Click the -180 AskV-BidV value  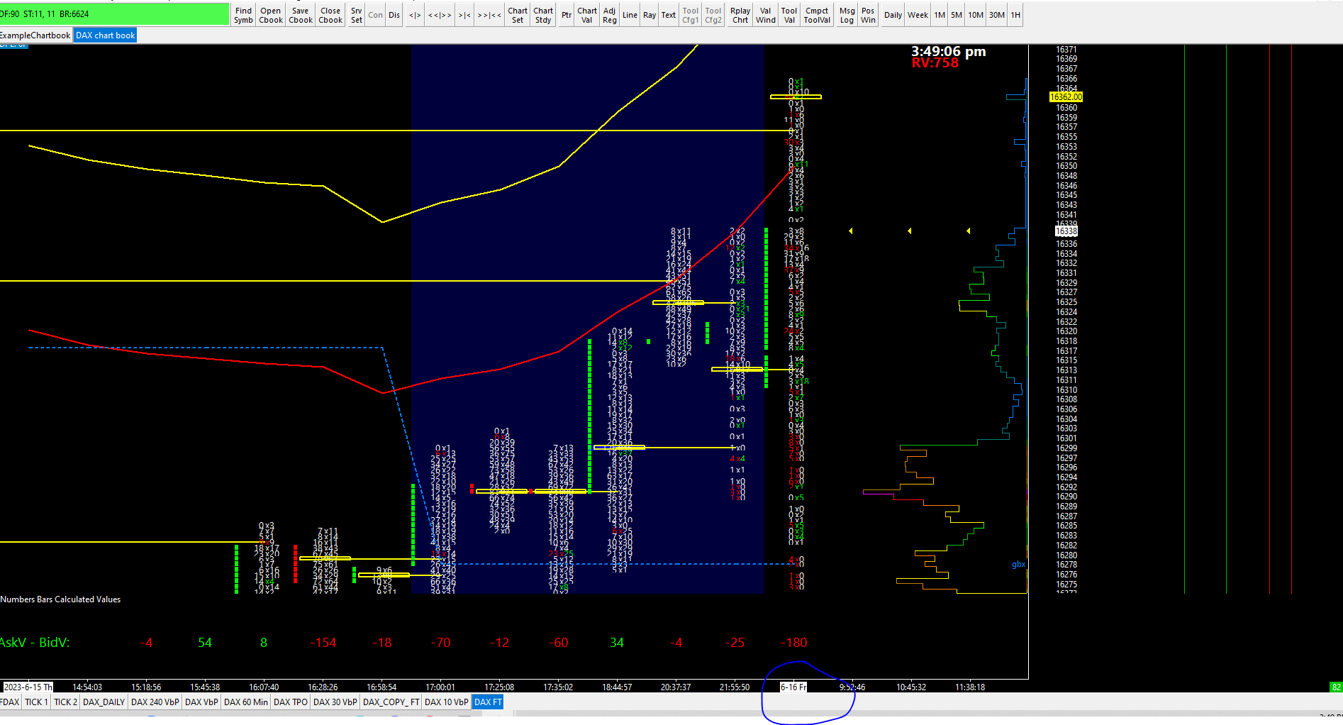click(x=793, y=643)
